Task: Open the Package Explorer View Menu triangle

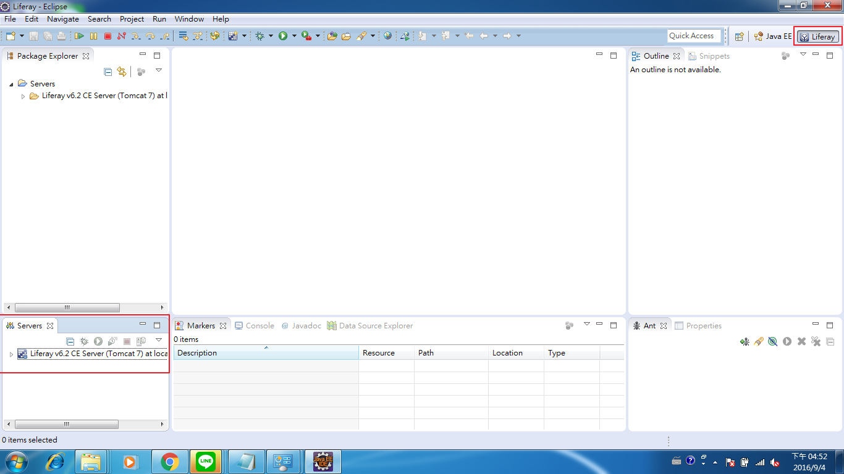Action: point(159,71)
